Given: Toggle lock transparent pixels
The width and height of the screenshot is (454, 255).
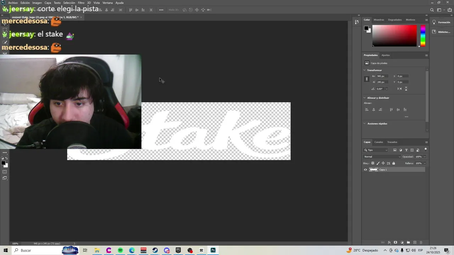Looking at the screenshot, I should pos(373,163).
